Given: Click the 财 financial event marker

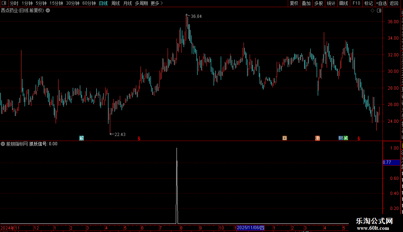Looking at the screenshot, I should (x=341, y=138).
